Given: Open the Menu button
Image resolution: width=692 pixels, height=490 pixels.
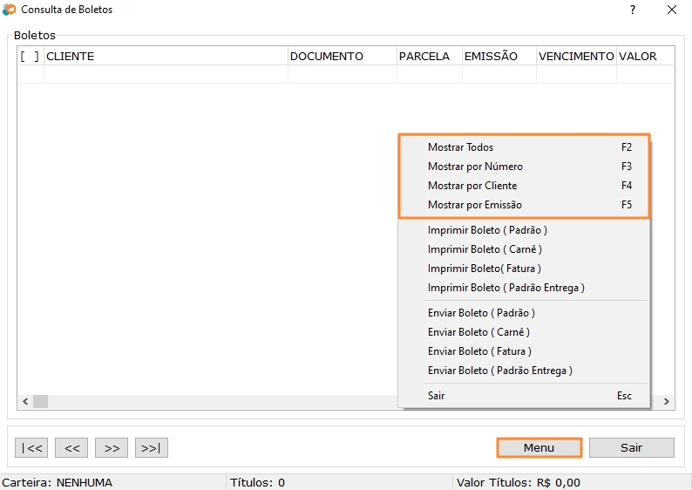Looking at the screenshot, I should 539,447.
